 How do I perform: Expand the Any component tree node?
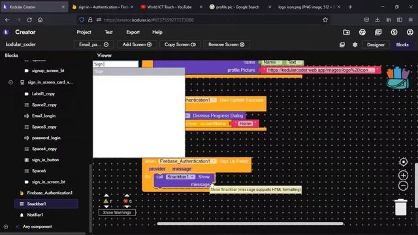(x=6, y=227)
